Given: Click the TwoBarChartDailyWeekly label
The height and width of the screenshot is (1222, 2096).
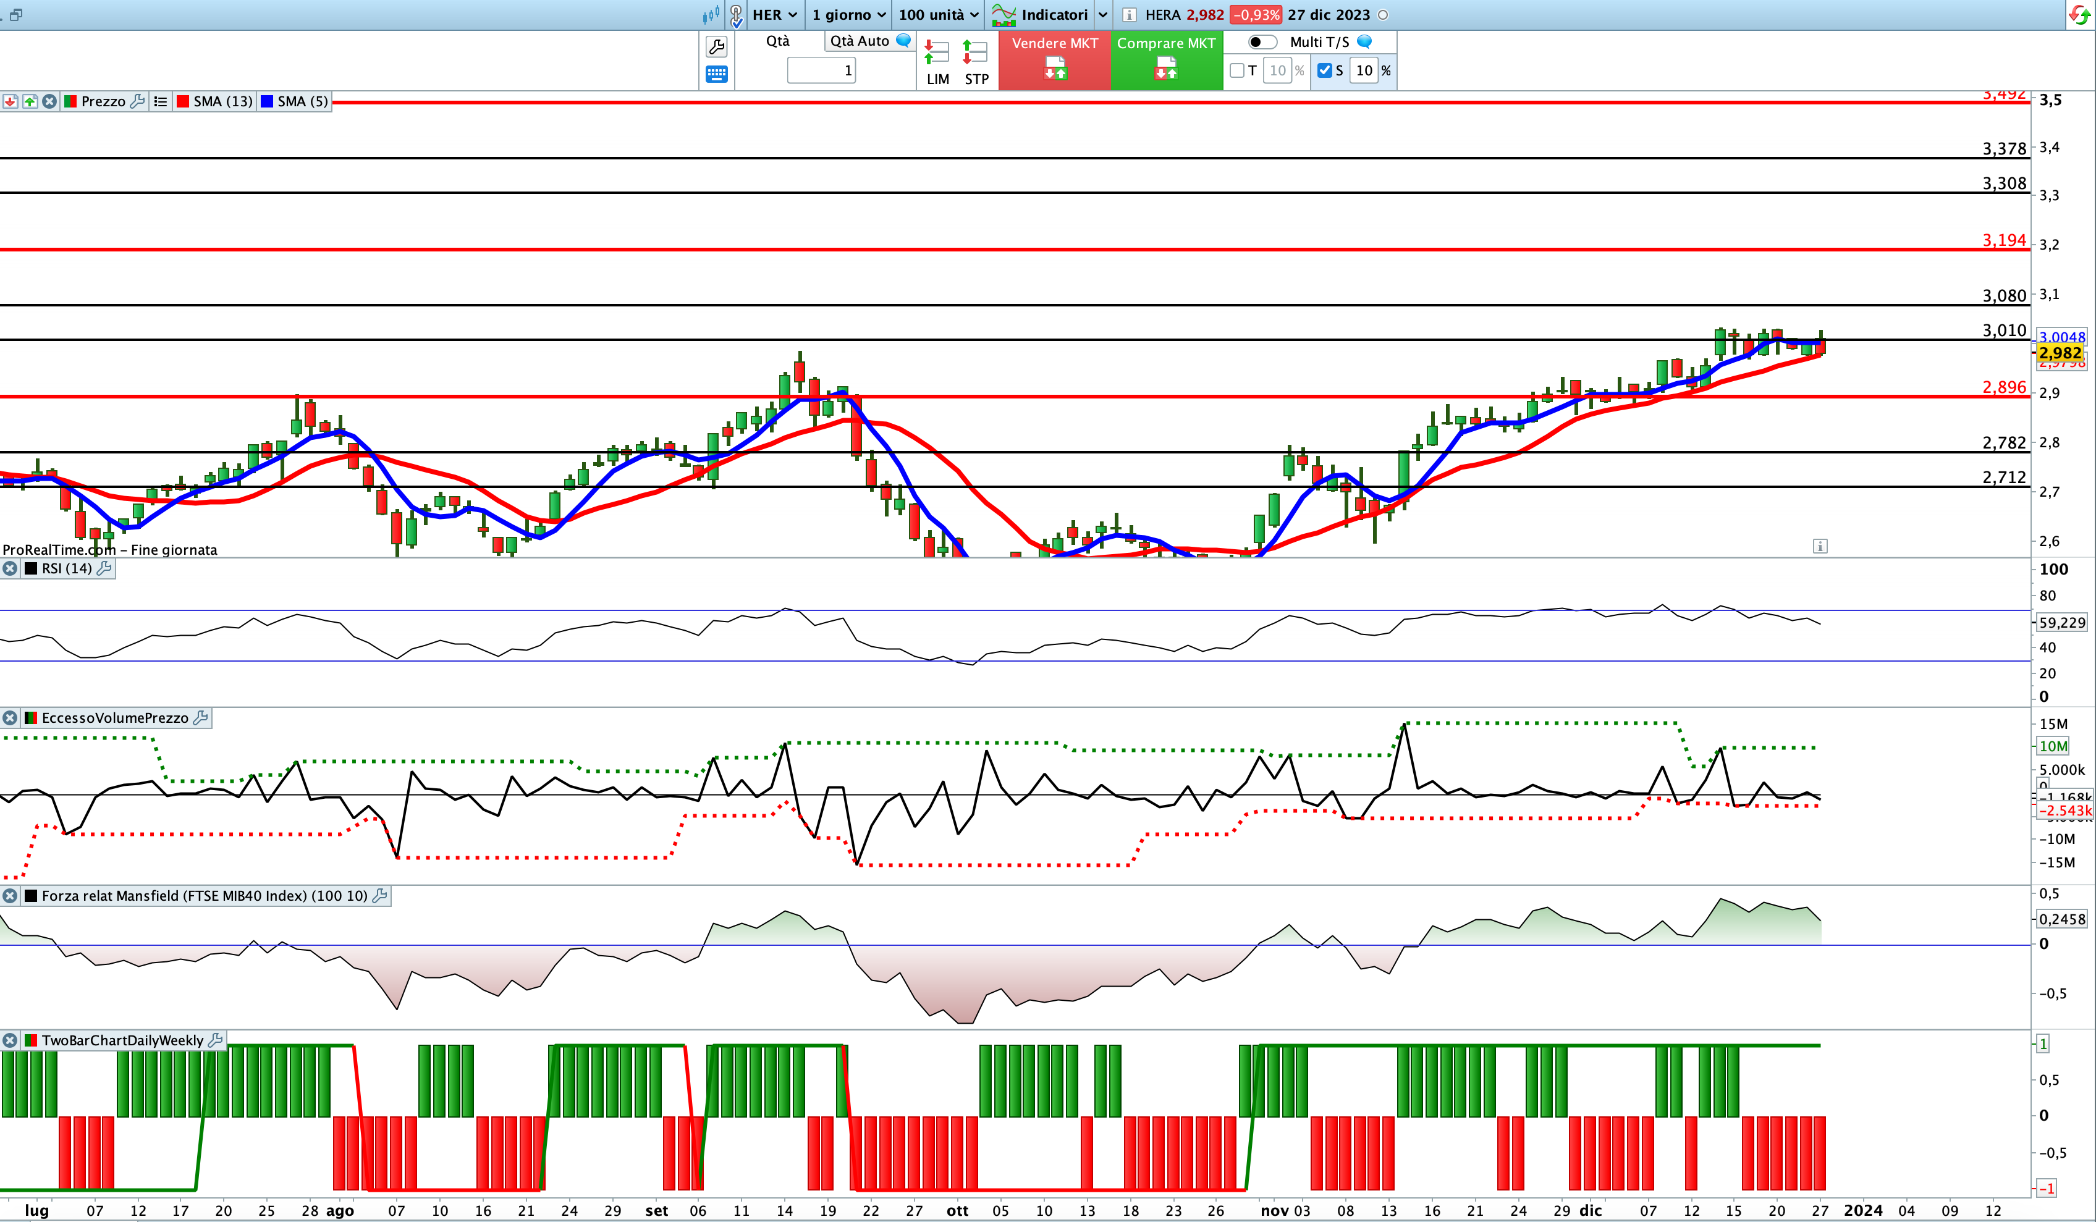Looking at the screenshot, I should (122, 1040).
